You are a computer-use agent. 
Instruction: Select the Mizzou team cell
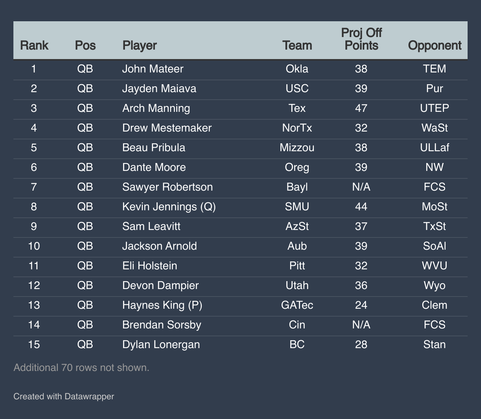[x=297, y=148]
